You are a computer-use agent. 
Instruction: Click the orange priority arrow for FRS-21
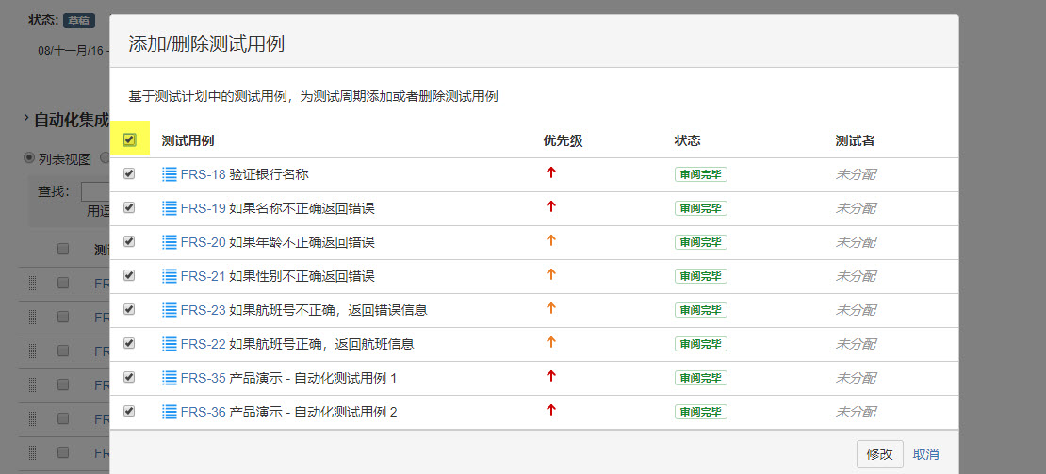coord(551,274)
